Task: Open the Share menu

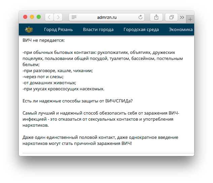Action: point(156,17)
